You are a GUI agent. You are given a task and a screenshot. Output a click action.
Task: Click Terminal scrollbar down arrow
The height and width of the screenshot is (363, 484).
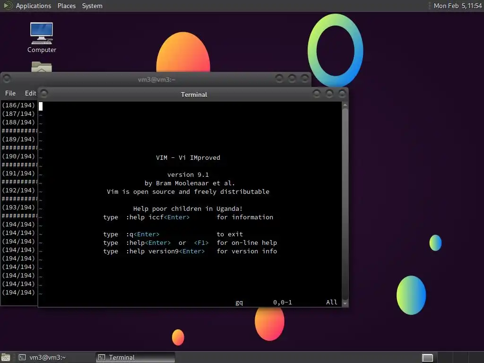(x=345, y=303)
